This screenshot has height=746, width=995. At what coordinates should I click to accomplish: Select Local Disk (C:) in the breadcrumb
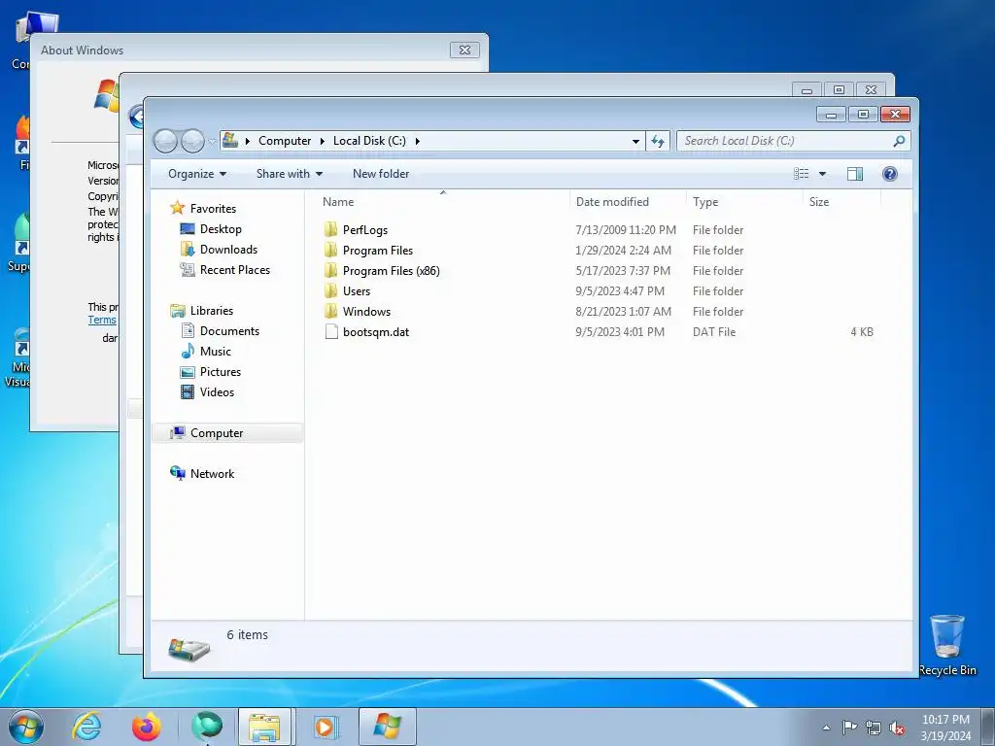(369, 141)
